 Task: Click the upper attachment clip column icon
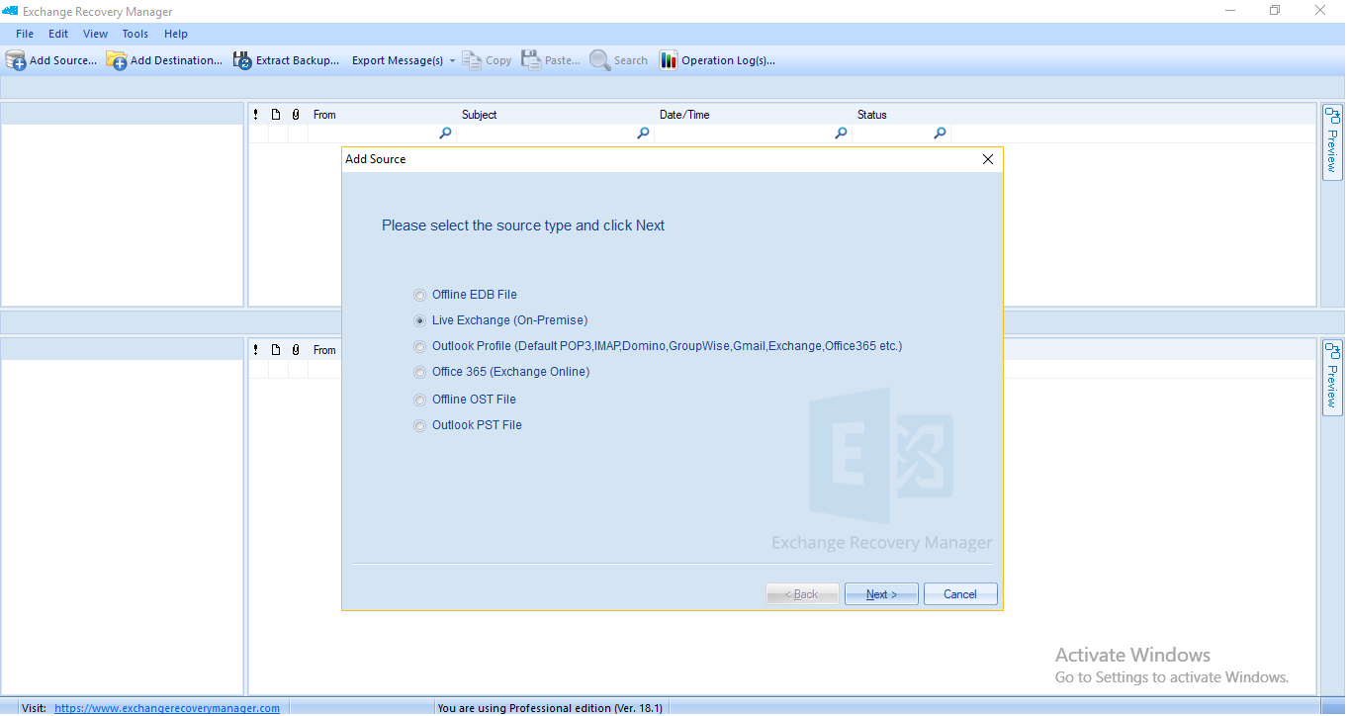pos(296,115)
